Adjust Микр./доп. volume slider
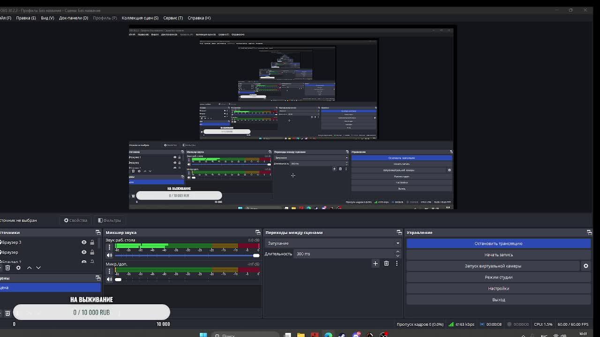Screen dimensions: 600x337 [187, 279]
